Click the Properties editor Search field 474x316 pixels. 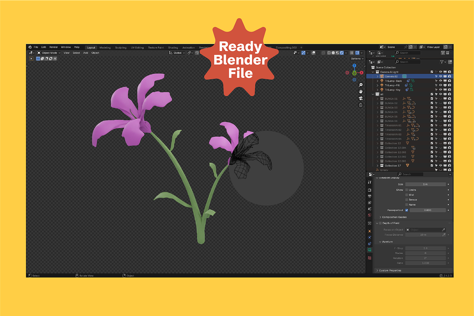point(410,174)
